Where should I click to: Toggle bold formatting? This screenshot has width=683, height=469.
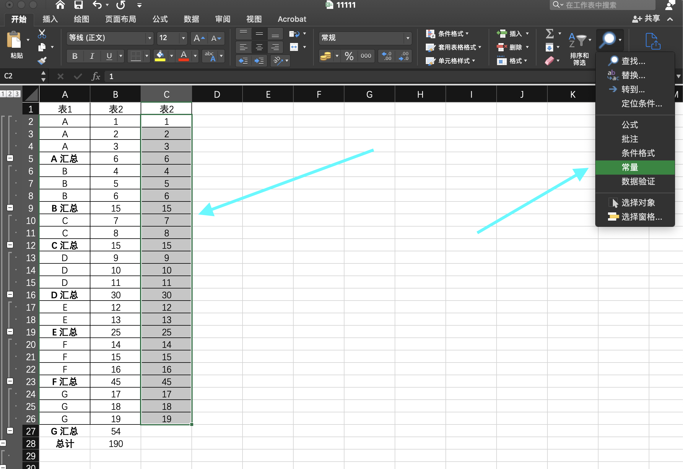(x=74, y=56)
